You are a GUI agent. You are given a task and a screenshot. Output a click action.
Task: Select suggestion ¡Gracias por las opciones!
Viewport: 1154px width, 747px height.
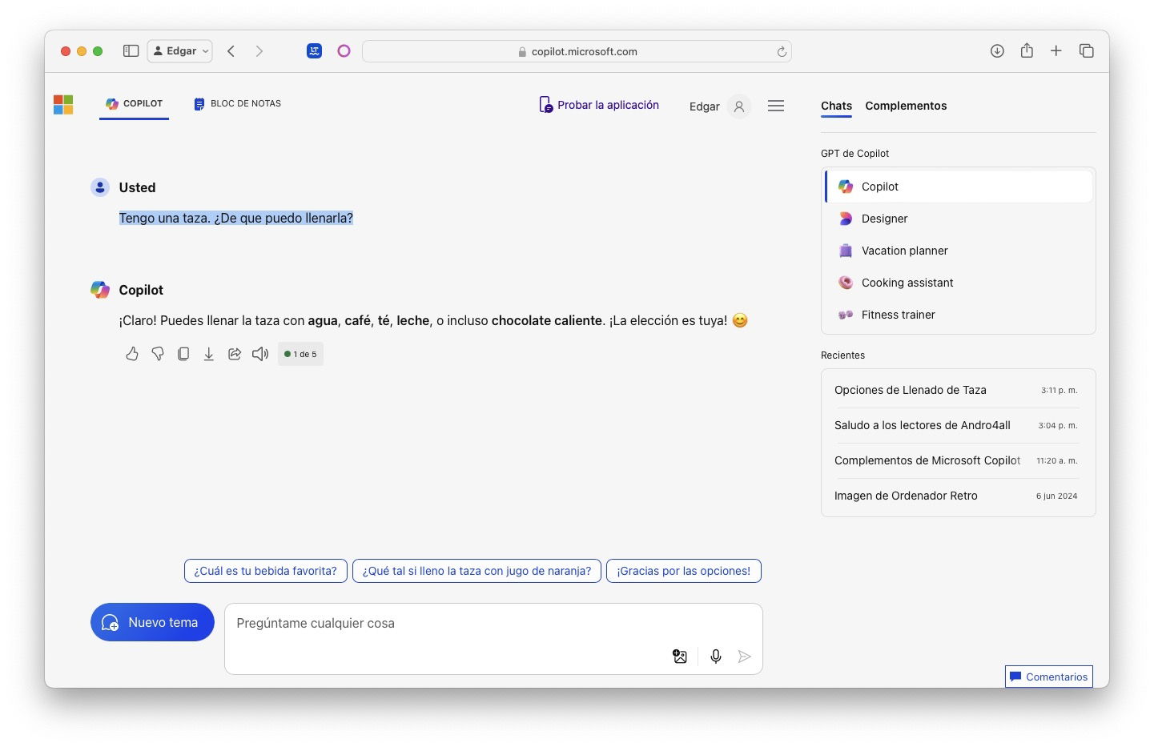coord(684,571)
